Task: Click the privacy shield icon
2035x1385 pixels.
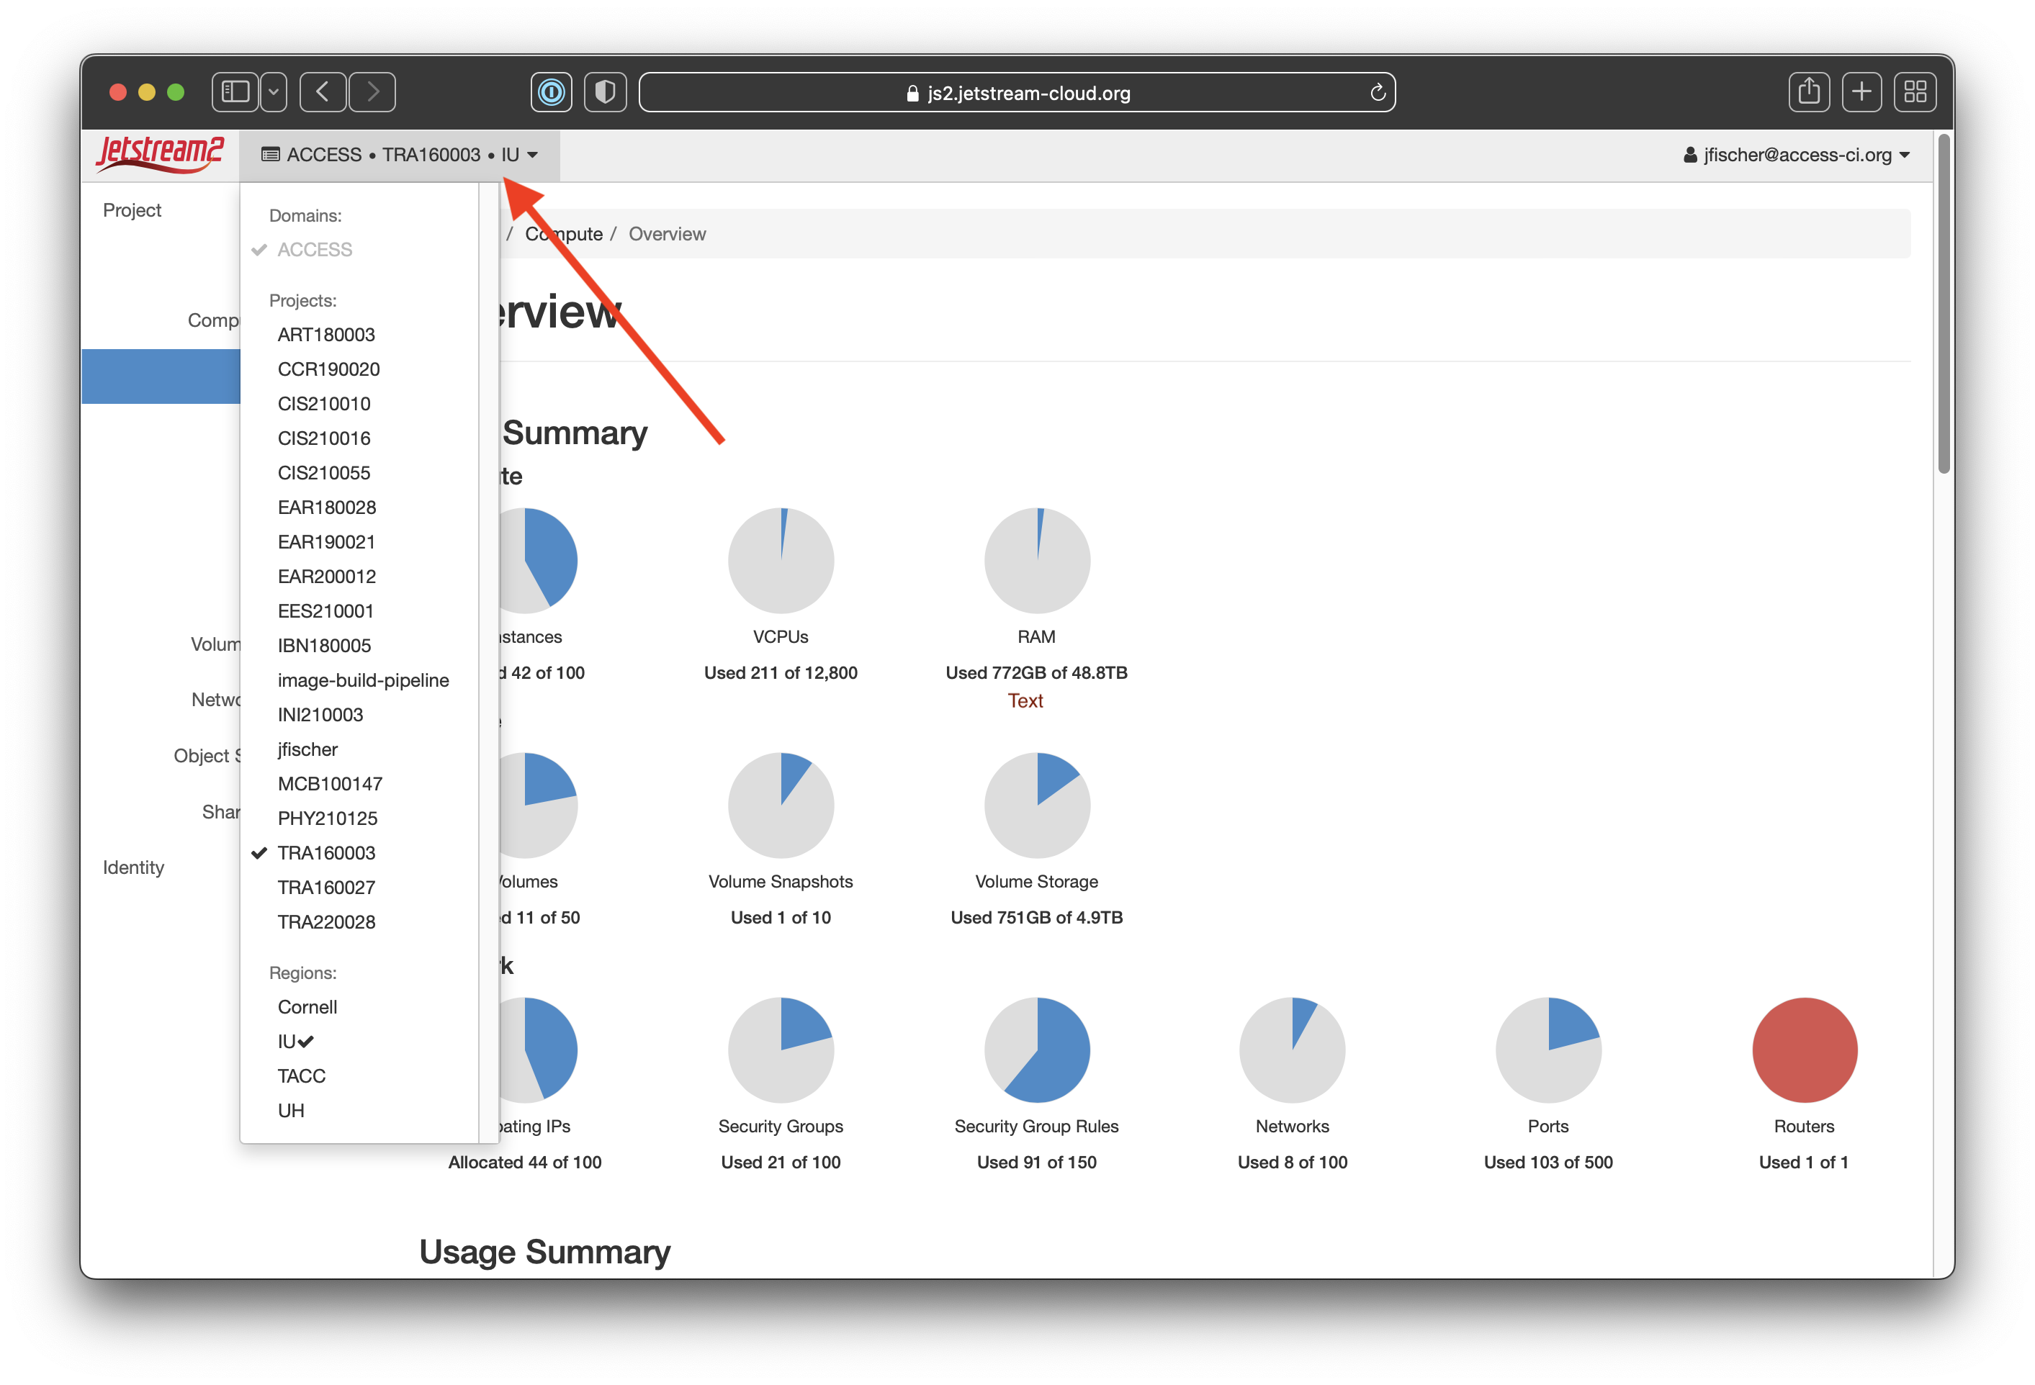Action: tap(605, 92)
